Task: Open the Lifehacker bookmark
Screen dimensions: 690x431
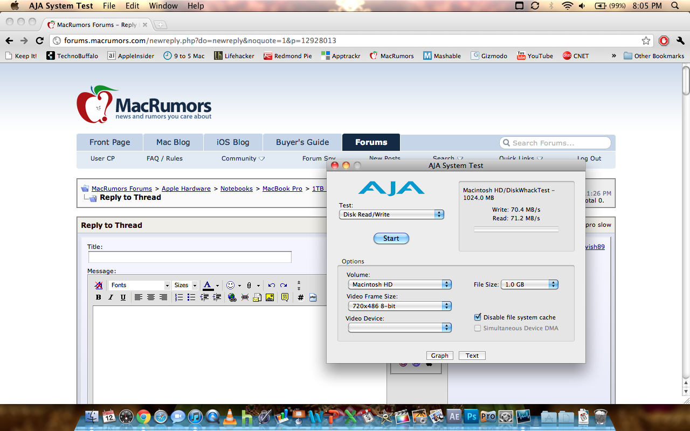Action: click(234, 55)
